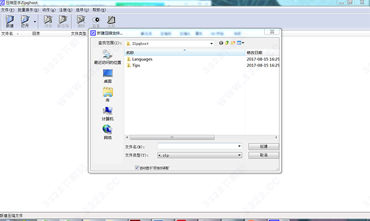
Task: Sort main list by 文件类型 column
Action: 78,34
